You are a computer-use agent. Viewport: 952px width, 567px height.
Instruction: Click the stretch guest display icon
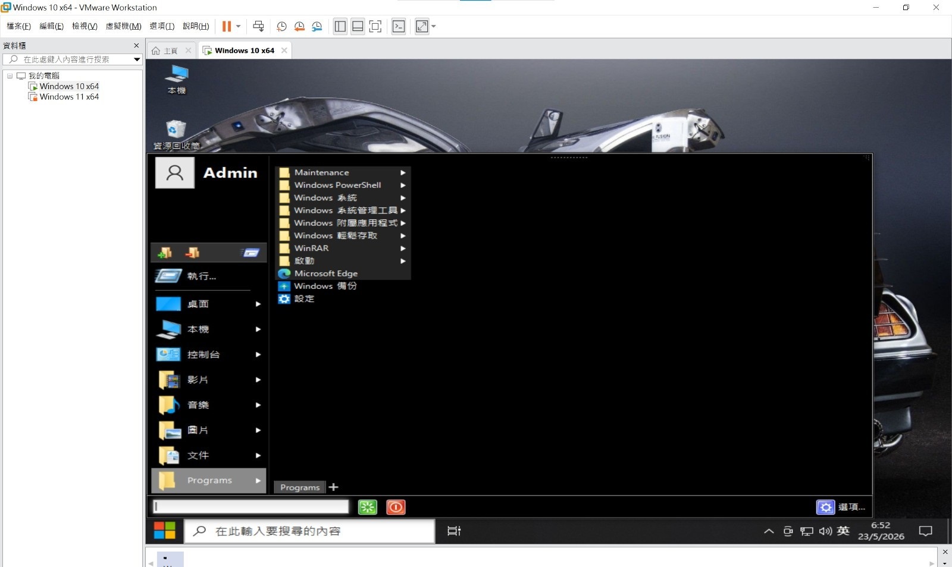click(x=422, y=26)
